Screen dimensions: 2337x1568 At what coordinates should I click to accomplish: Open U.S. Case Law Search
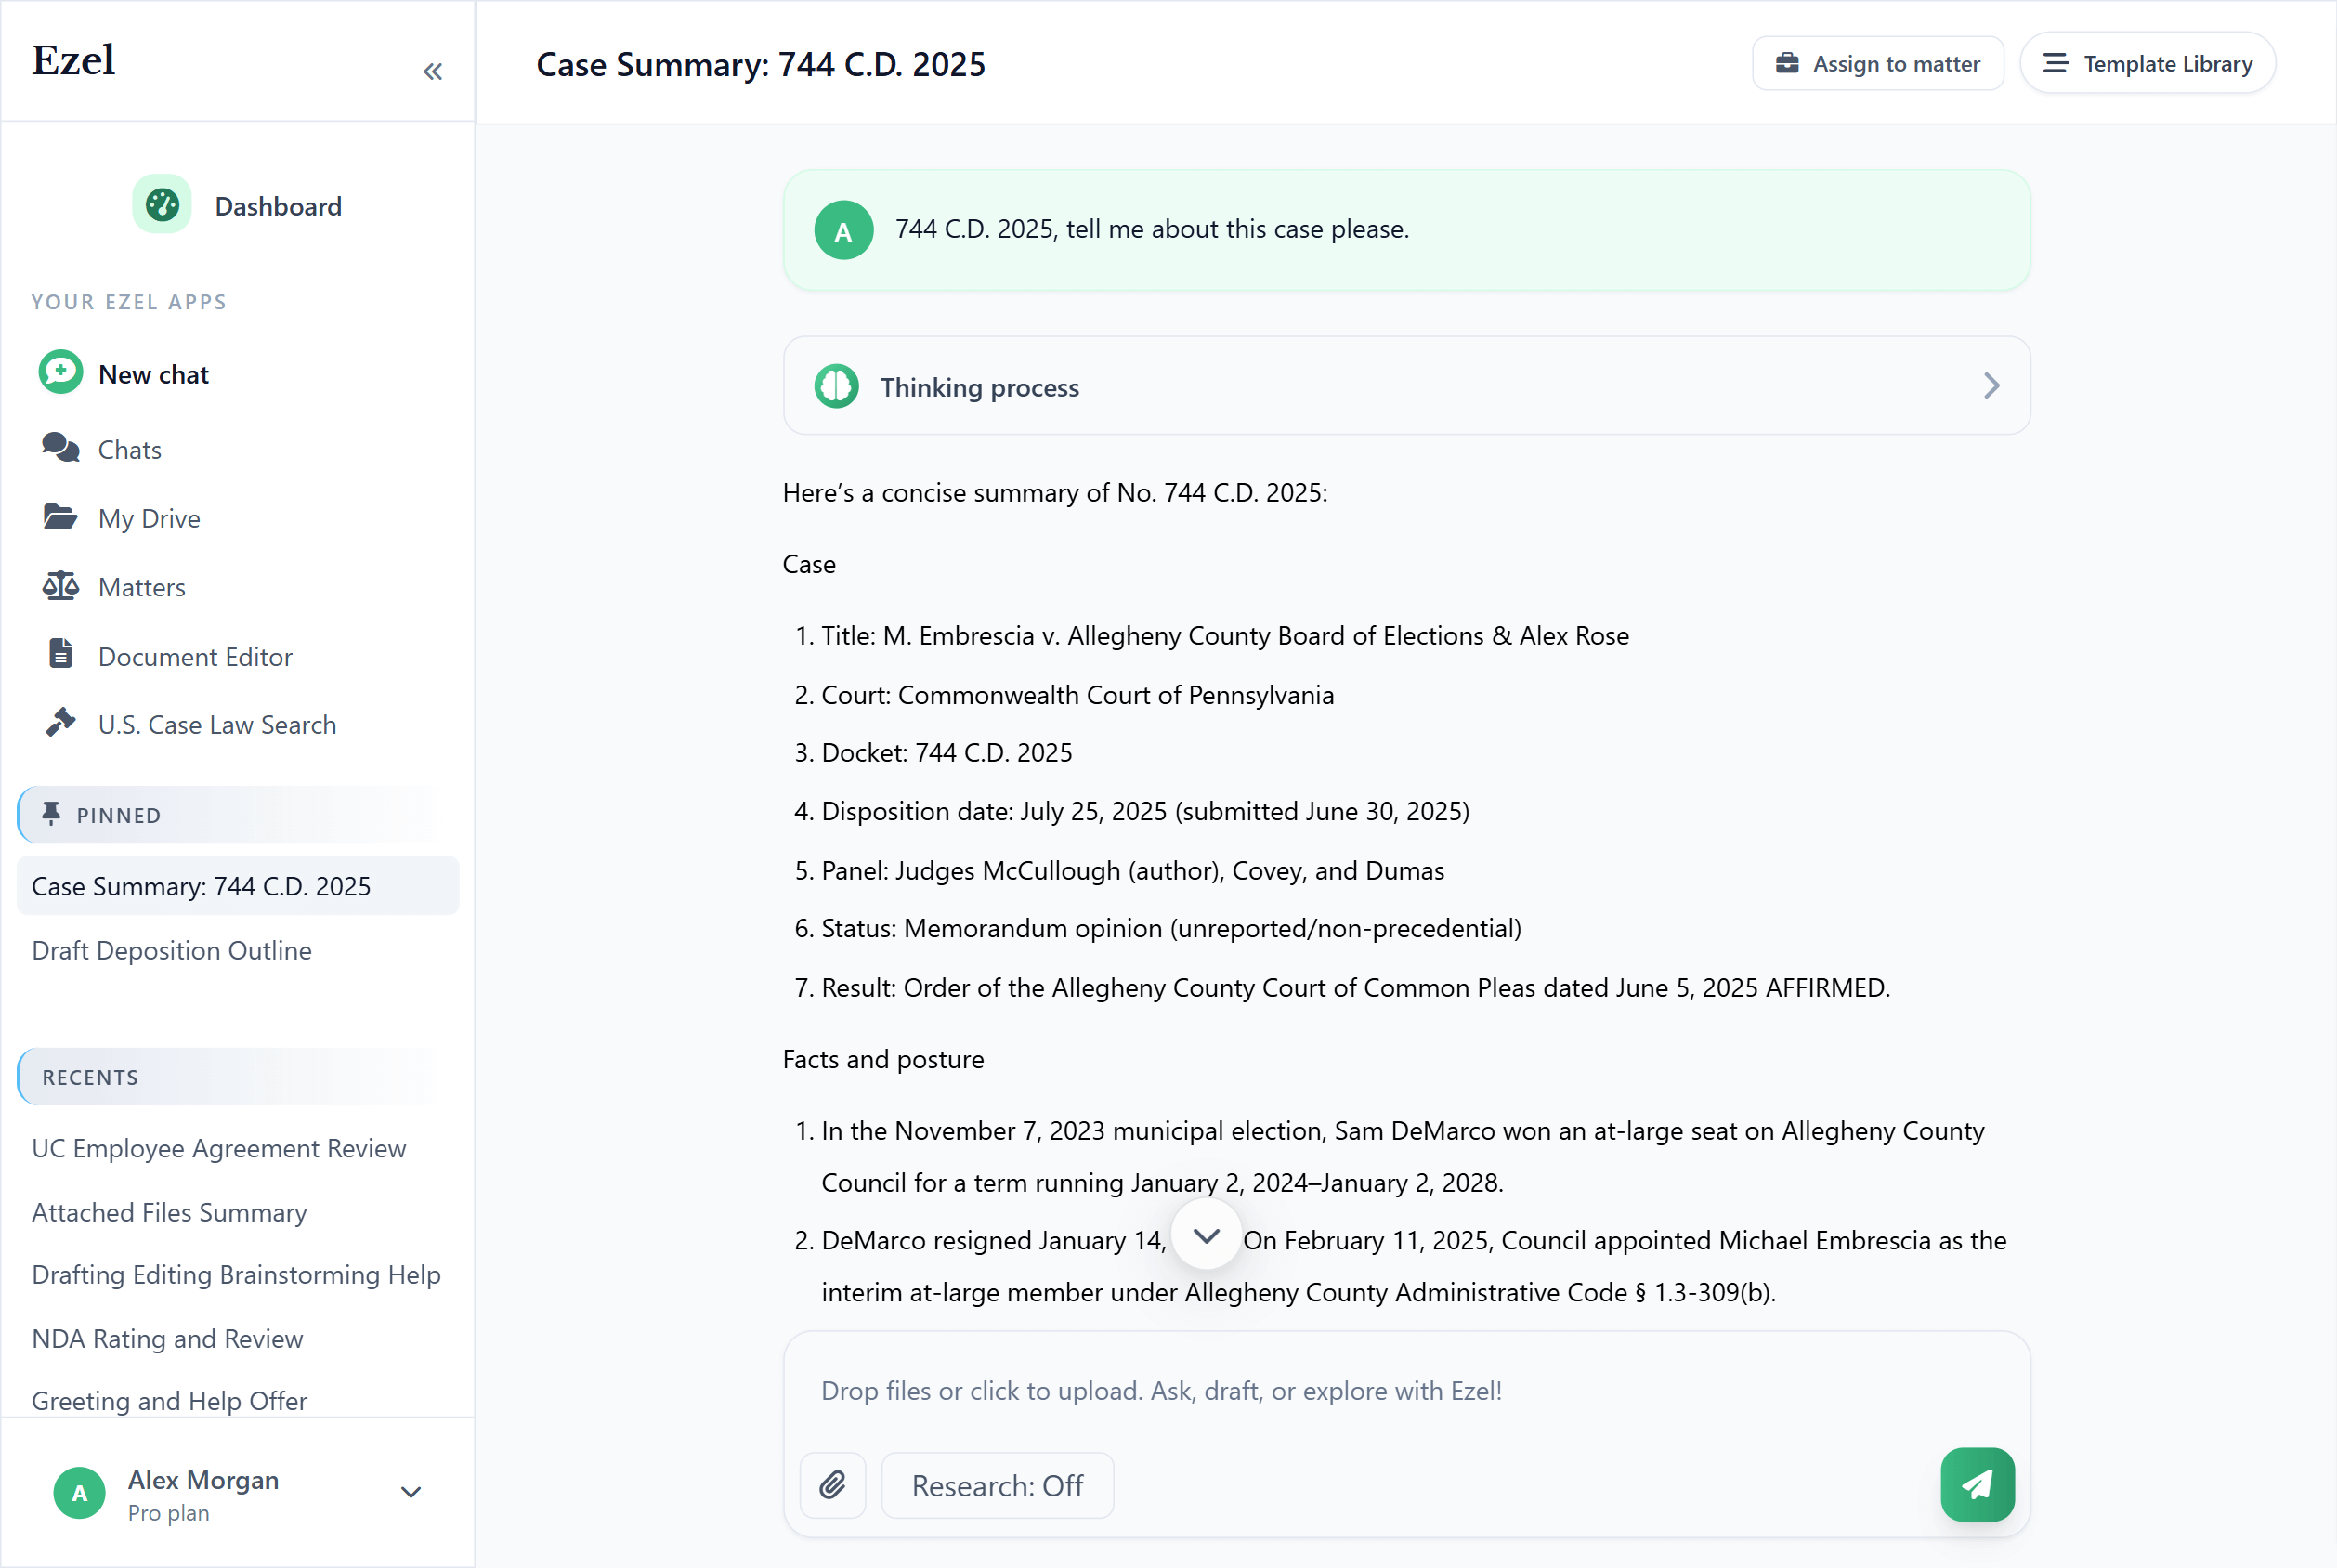click(x=217, y=724)
